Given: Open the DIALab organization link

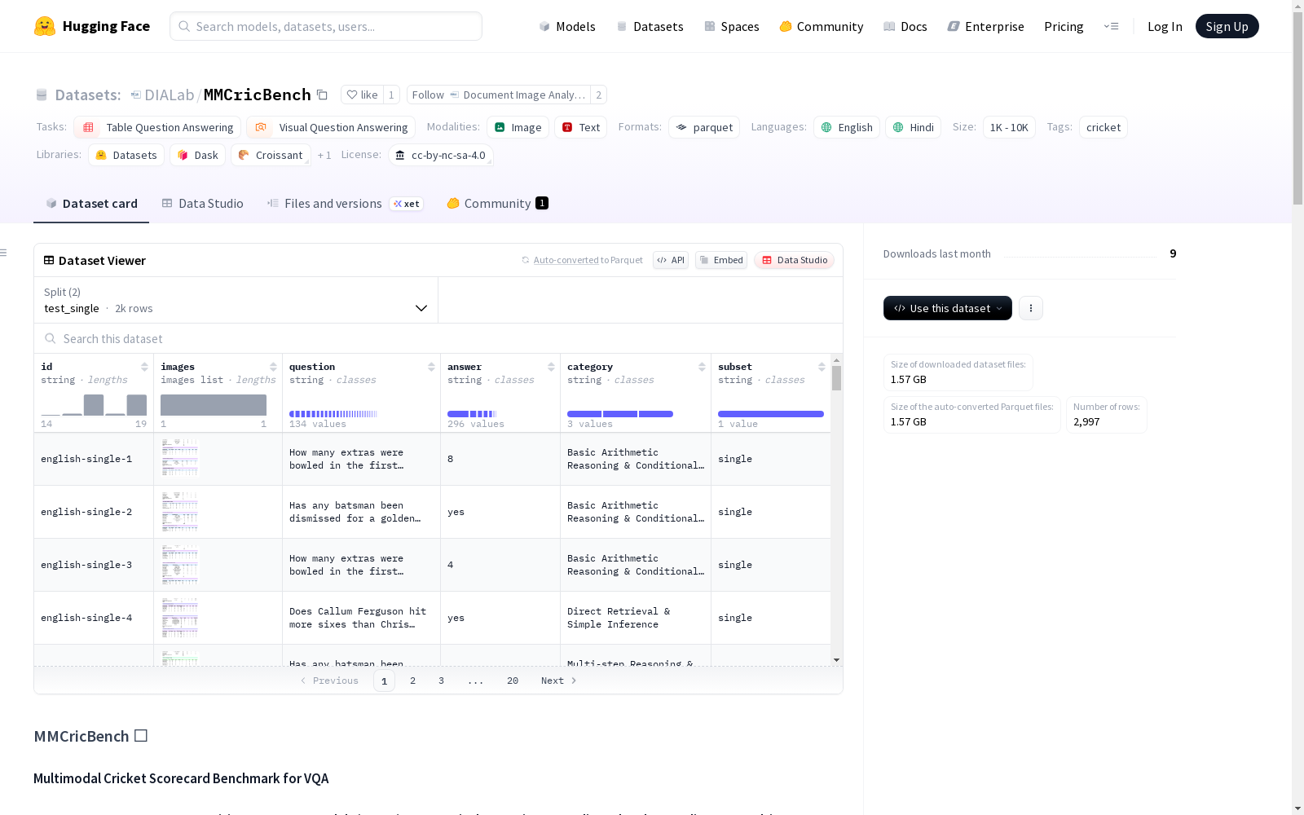Looking at the screenshot, I should tap(169, 95).
